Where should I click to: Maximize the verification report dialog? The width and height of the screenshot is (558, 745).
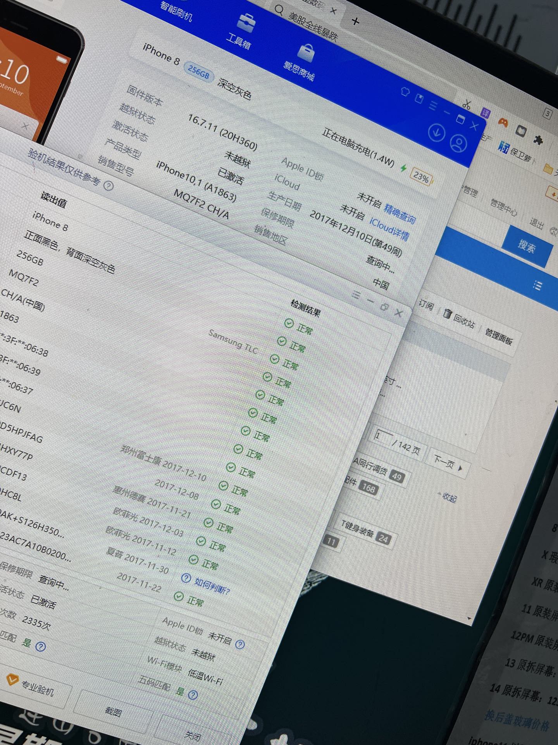[x=384, y=307]
